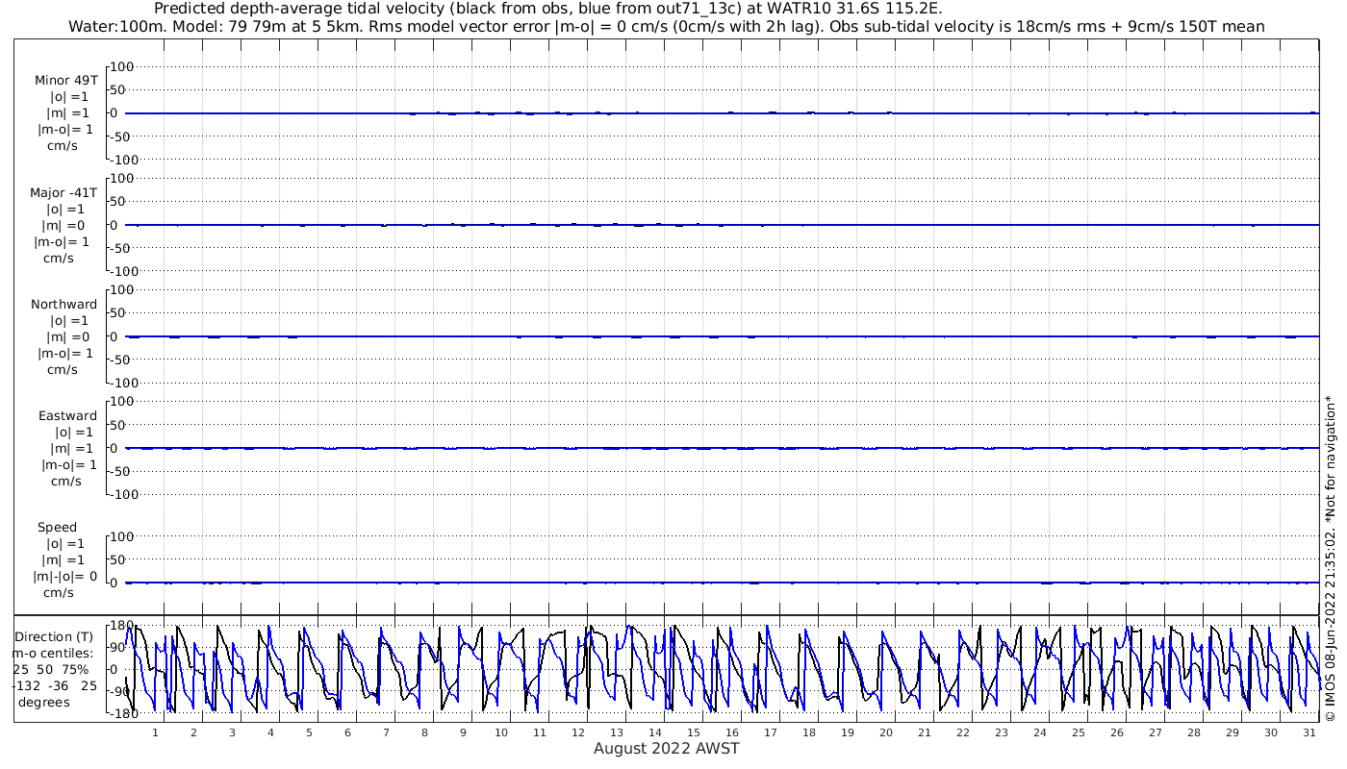Click the '-132 -36 25' centile values

[x=55, y=685]
